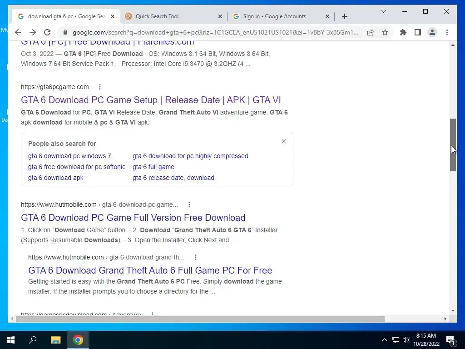
Task: Dismiss the People also search for box
Action: (283, 141)
